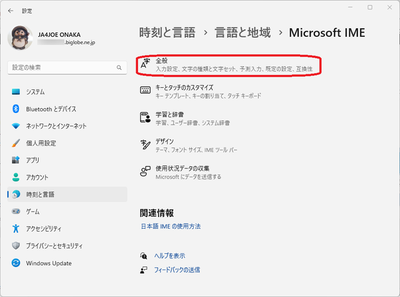Minimize the settings window
The width and height of the screenshot is (400, 297).
tap(350, 7)
